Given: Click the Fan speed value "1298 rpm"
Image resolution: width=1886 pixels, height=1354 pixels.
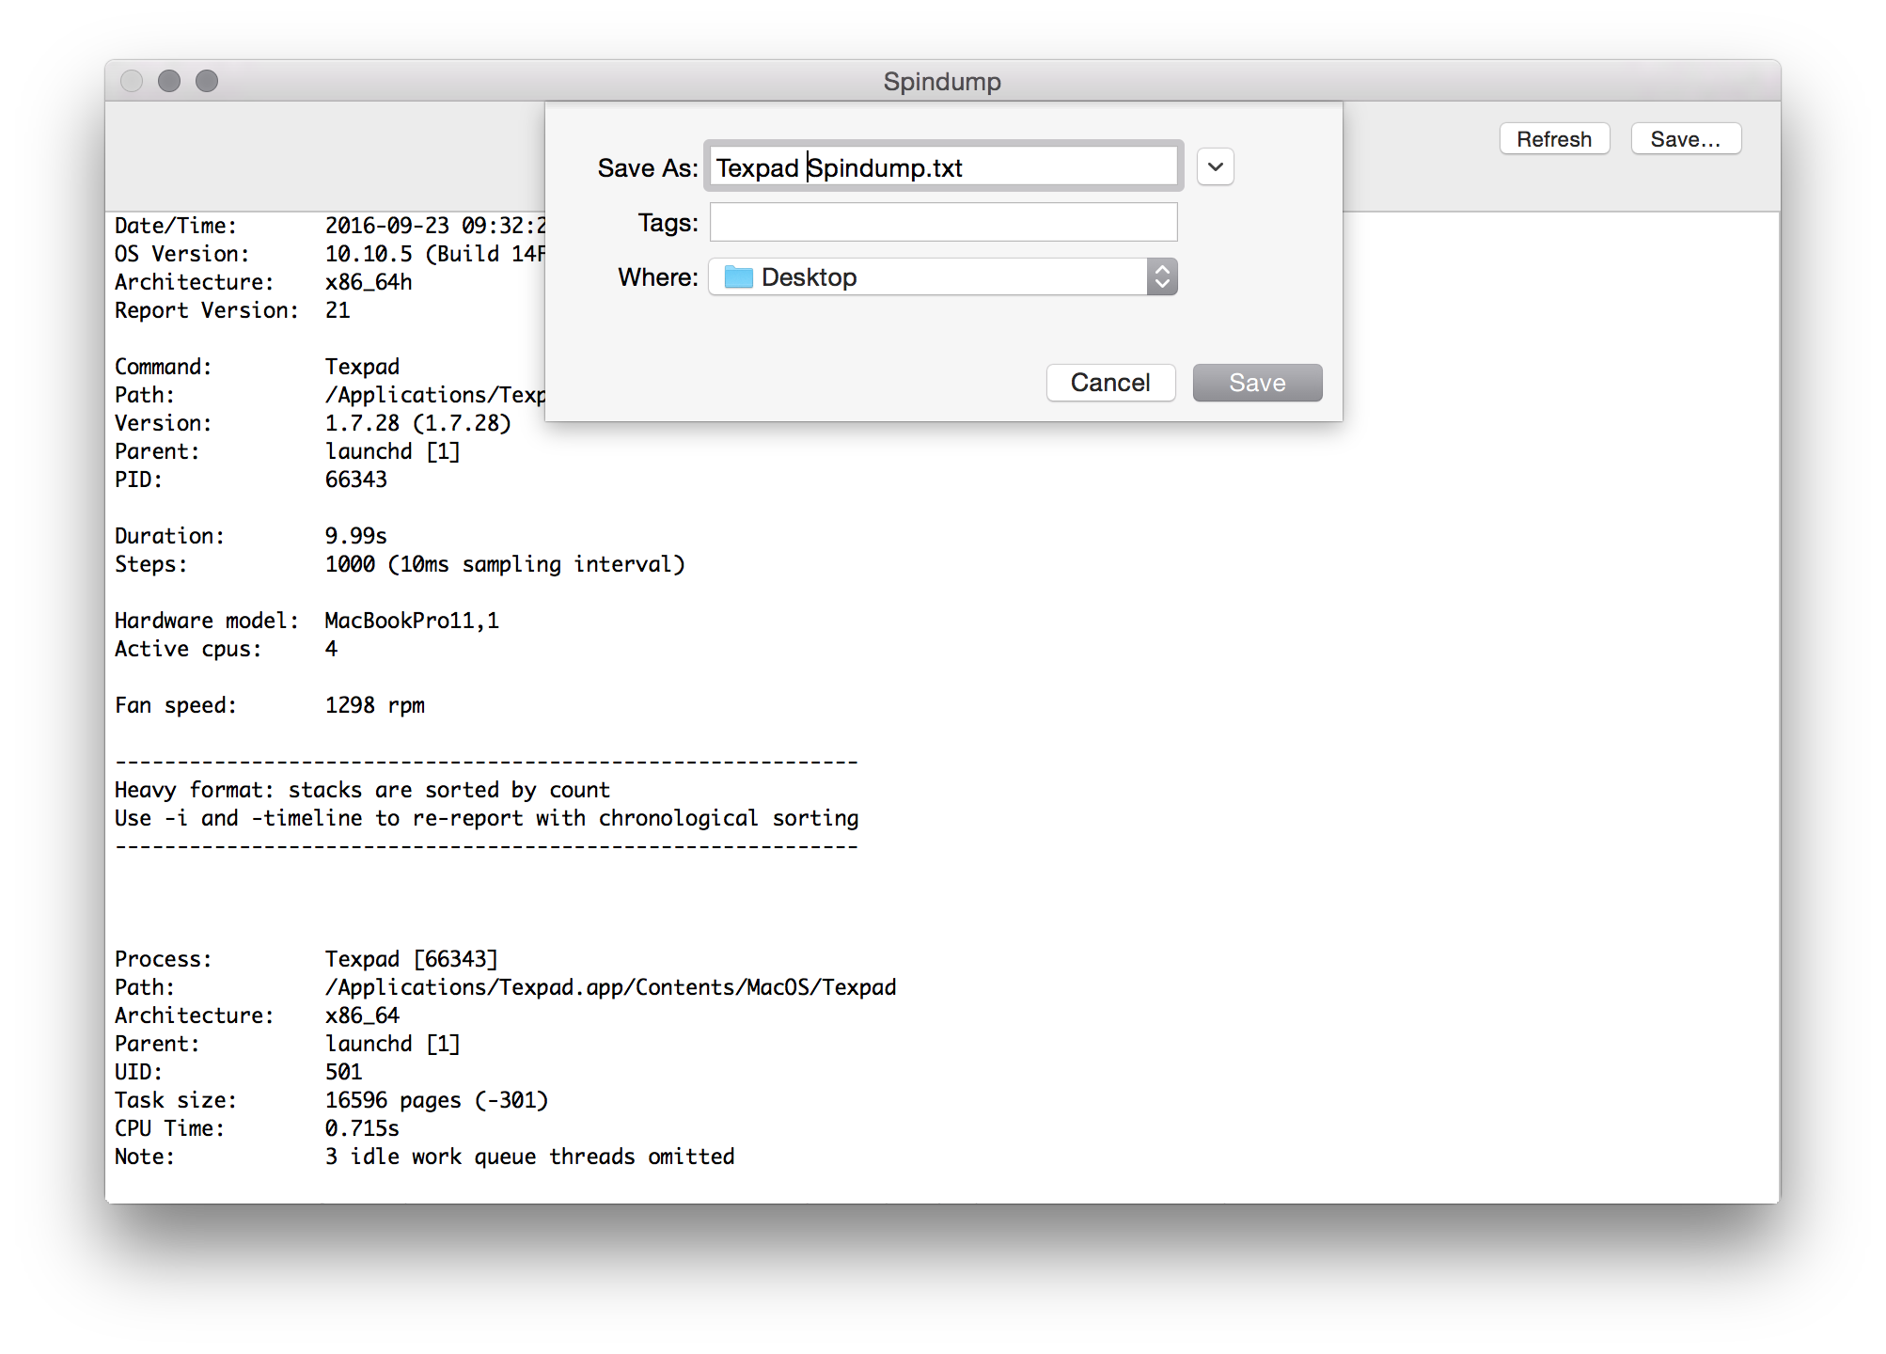Looking at the screenshot, I should point(375,705).
